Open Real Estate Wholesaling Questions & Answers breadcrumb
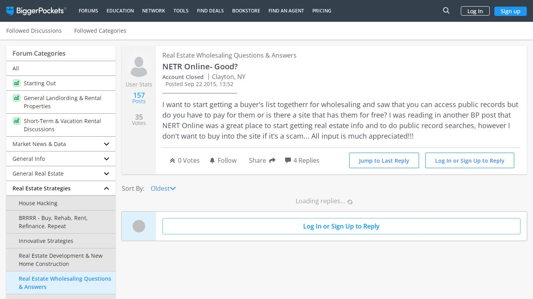The image size is (533, 299). 229,55
